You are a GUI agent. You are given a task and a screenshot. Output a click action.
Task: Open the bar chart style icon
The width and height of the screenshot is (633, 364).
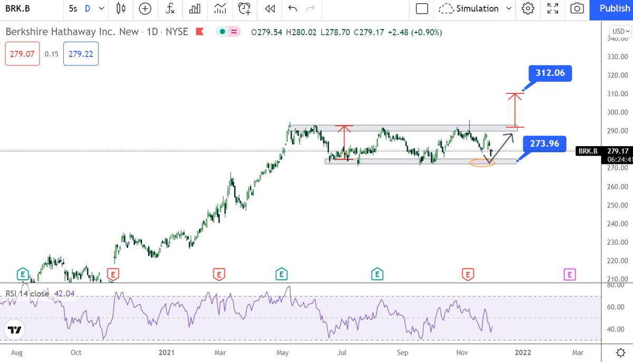click(x=195, y=9)
